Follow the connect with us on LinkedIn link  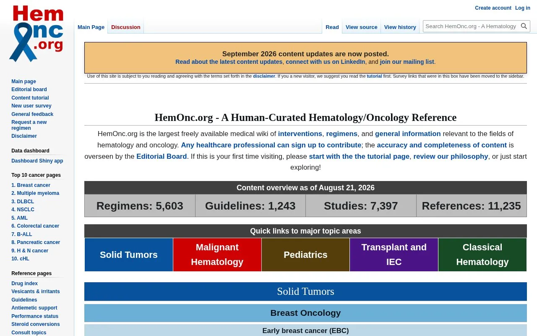[326, 62]
